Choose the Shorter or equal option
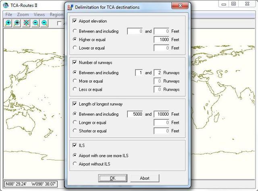 point(75,131)
